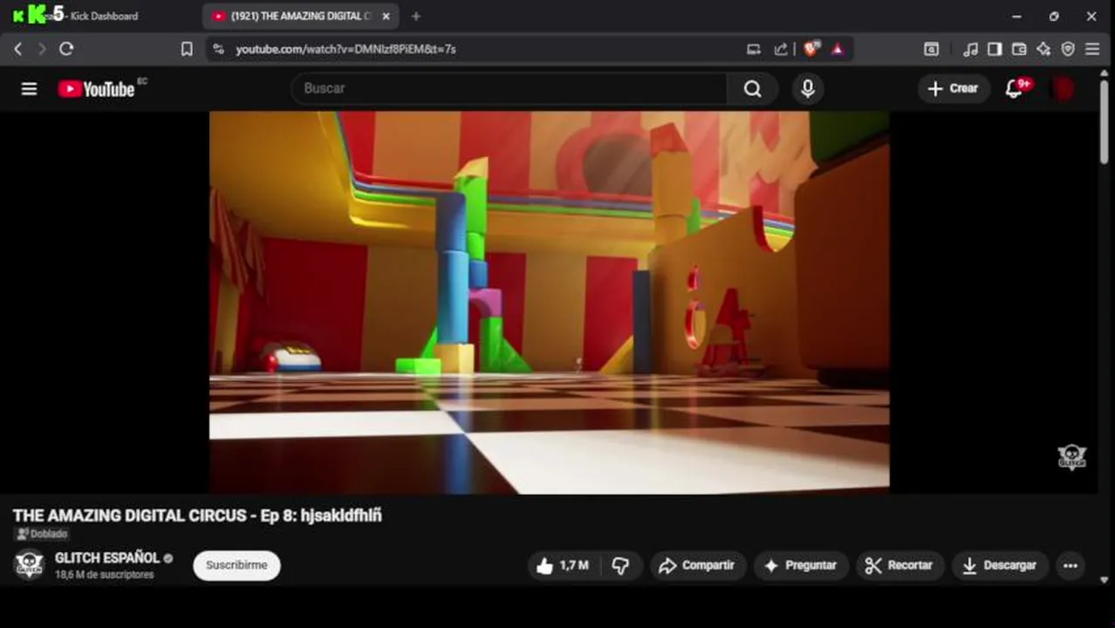Click the magnifier search button
The width and height of the screenshot is (1115, 628).
point(752,88)
